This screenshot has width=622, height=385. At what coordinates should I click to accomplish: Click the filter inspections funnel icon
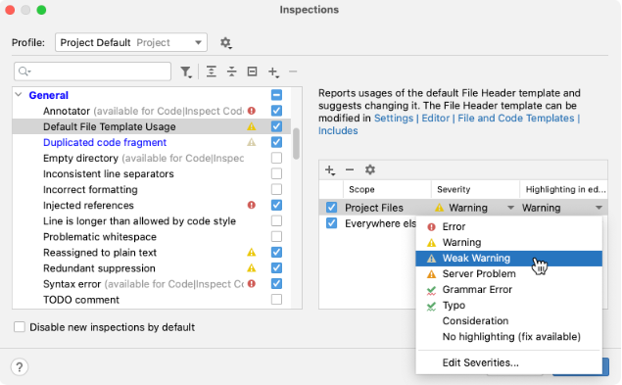pyautogui.click(x=186, y=72)
